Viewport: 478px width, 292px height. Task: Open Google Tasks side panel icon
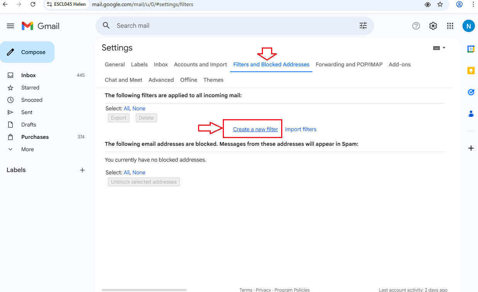click(471, 92)
